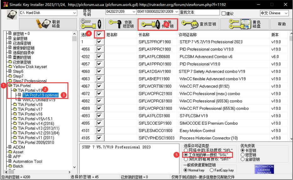Screen dimensions: 293x180
Task: Select the "SIFL" floating license radio option
Action: coord(186,150)
